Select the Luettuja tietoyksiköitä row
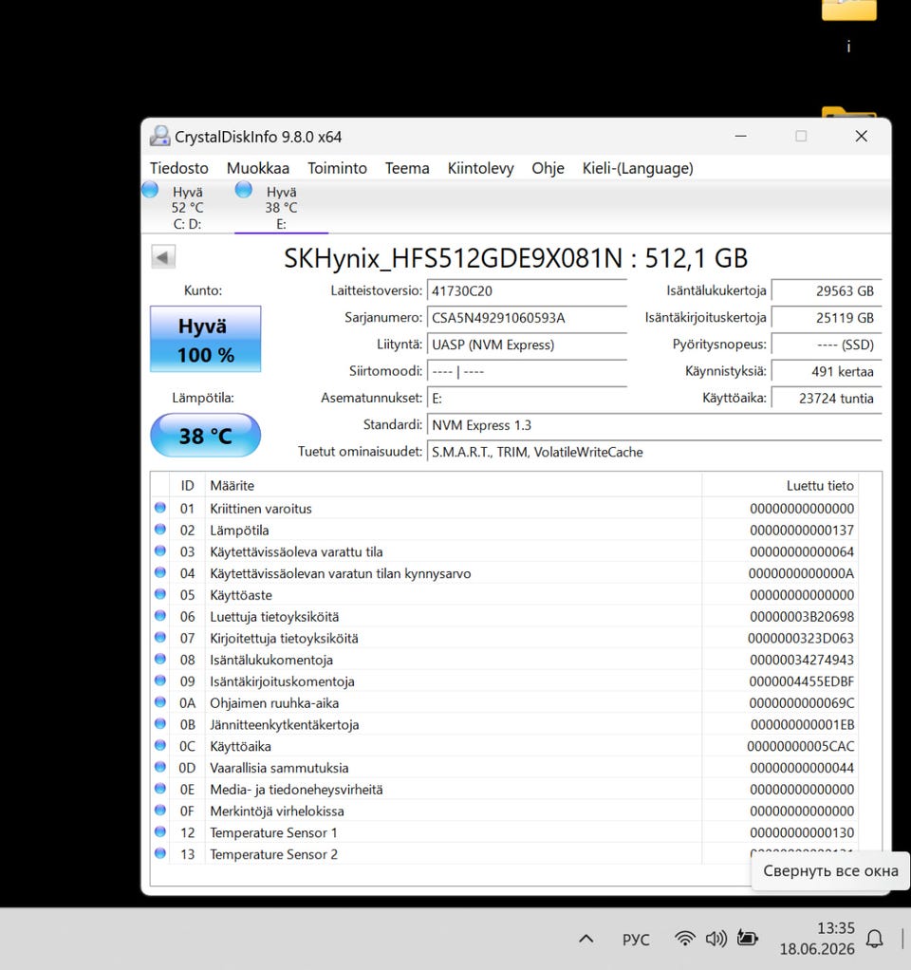 coord(505,617)
